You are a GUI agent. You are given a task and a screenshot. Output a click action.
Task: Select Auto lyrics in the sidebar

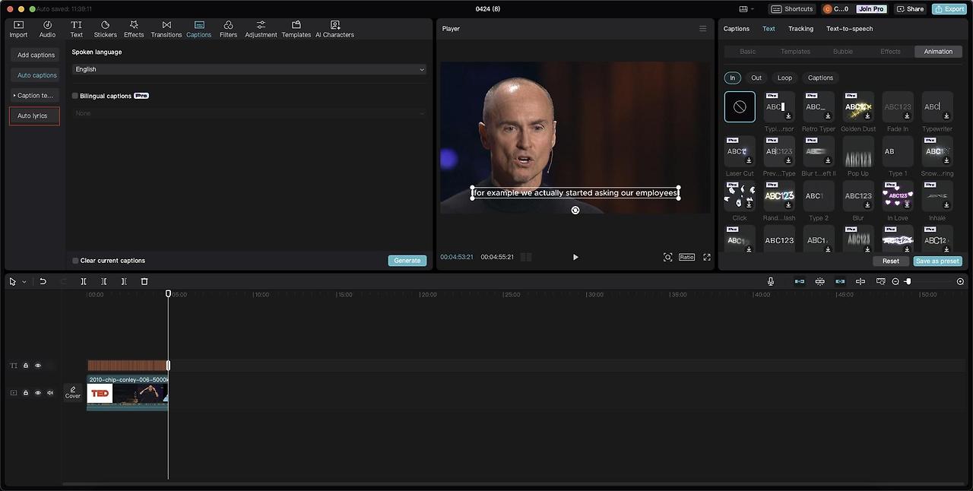34,116
